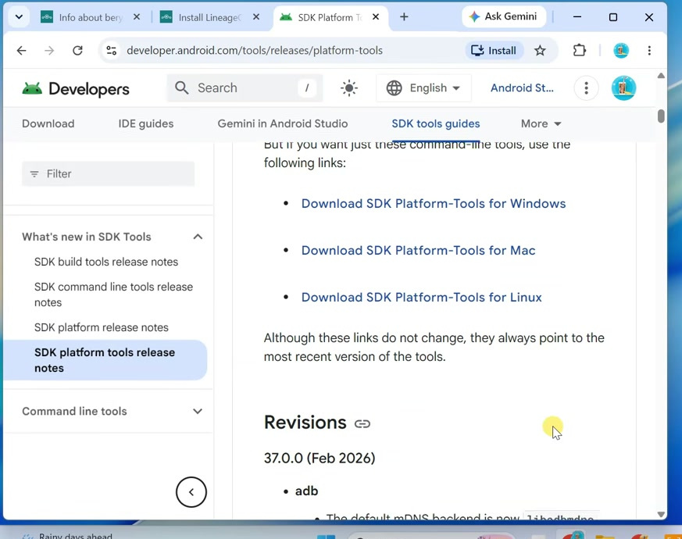
Task: Open the tab search dropdown arrow
Action: point(19,17)
